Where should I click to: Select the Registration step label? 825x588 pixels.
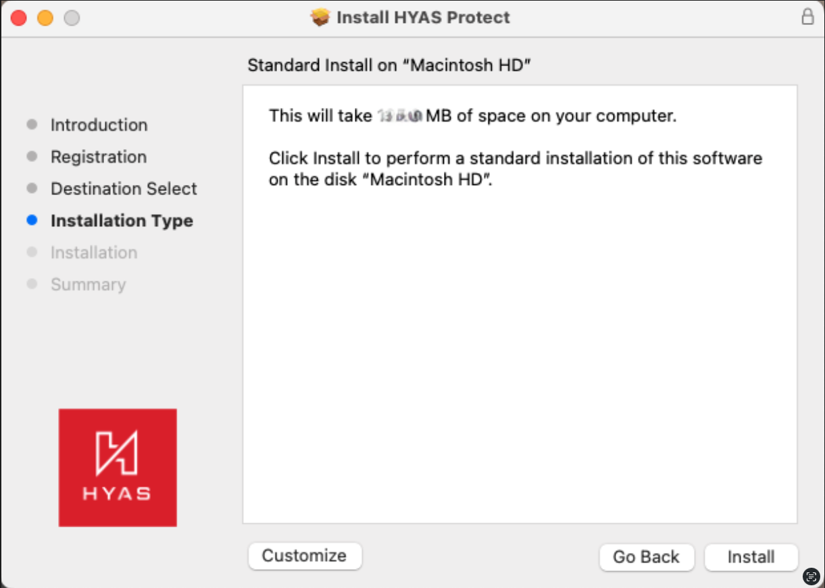click(99, 157)
